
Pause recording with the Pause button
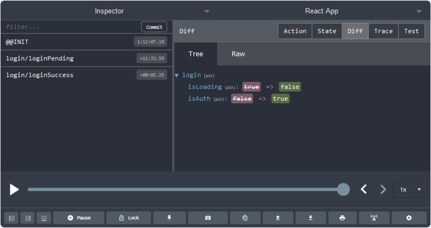(79, 218)
